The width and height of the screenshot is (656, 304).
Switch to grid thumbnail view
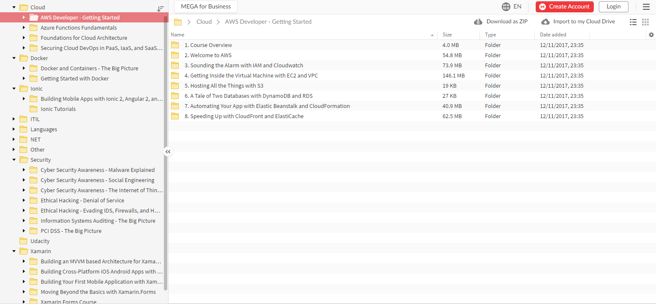pyautogui.click(x=645, y=22)
